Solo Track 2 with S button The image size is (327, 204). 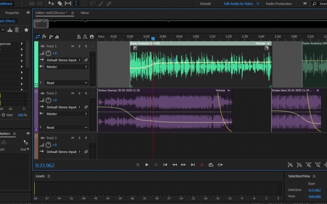[x=80, y=93]
